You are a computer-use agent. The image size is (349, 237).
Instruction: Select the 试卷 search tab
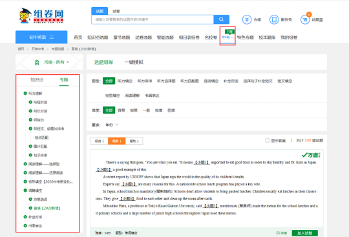116,11
